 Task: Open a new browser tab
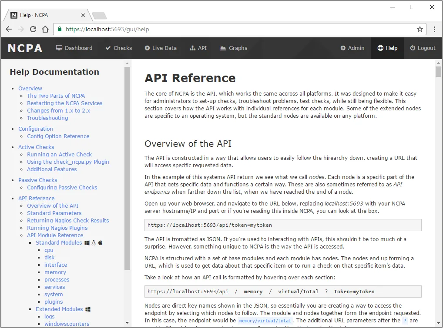(x=99, y=16)
